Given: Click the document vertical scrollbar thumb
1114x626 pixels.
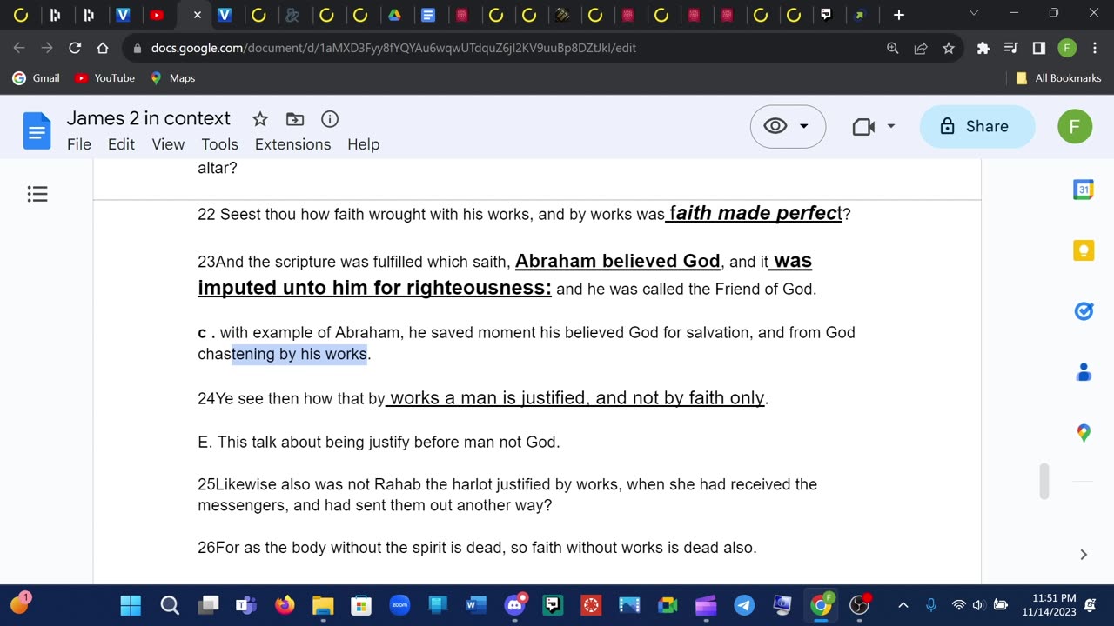Looking at the screenshot, I should coord(1044,482).
